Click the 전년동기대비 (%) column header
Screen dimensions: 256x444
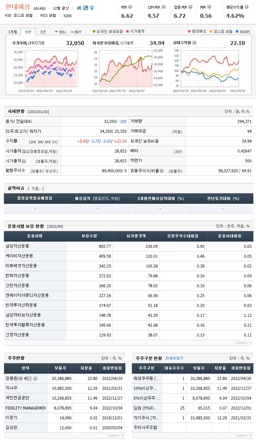pos(222,199)
